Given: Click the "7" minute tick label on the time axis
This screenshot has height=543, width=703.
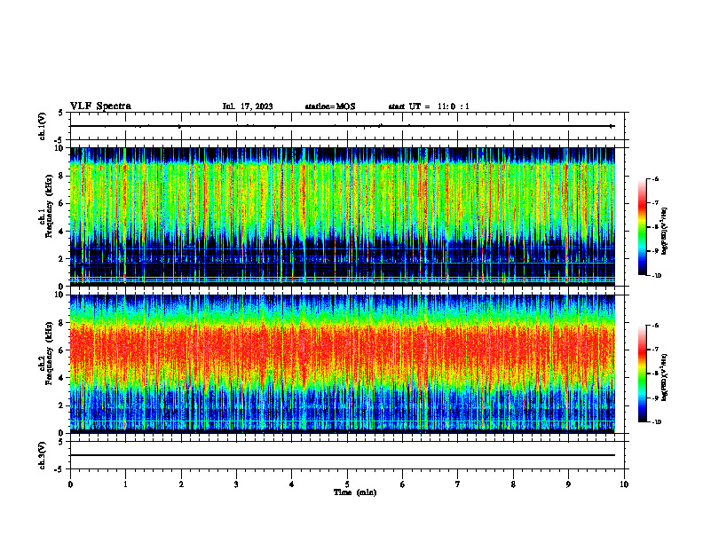Looking at the screenshot, I should point(458,484).
